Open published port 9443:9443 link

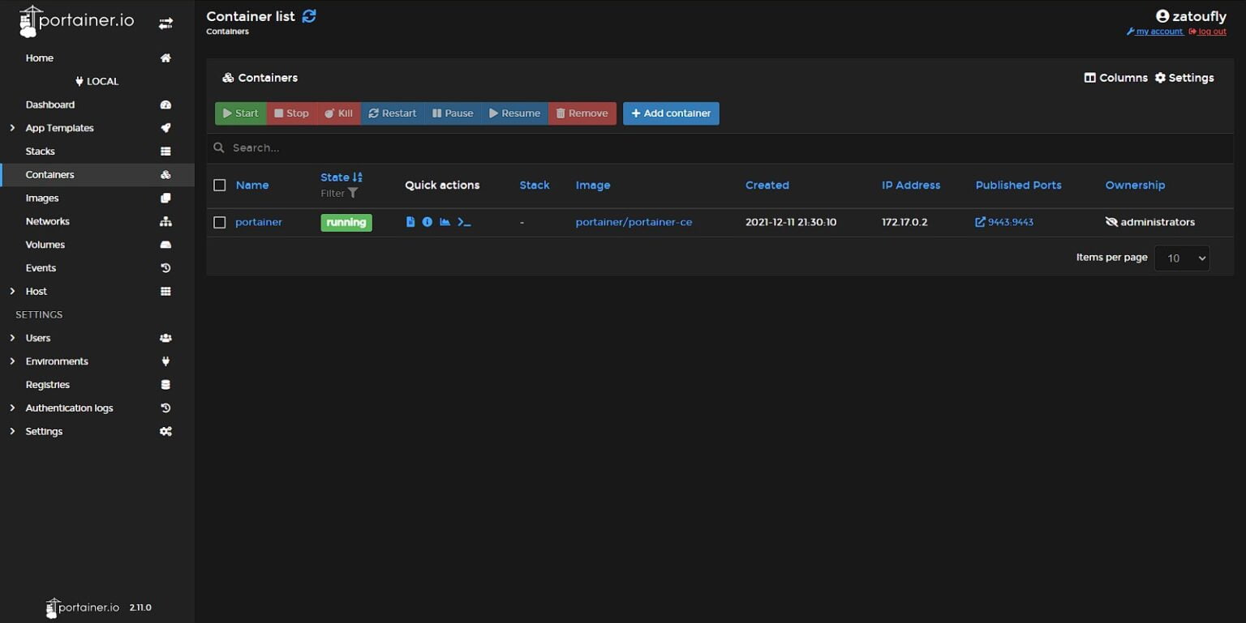tap(1009, 221)
